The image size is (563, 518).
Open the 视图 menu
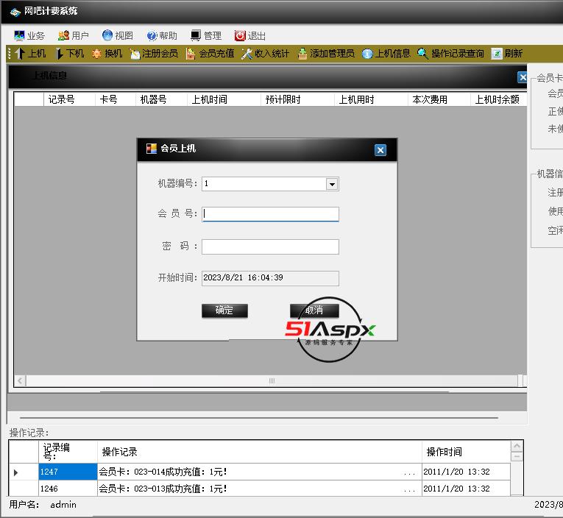118,35
